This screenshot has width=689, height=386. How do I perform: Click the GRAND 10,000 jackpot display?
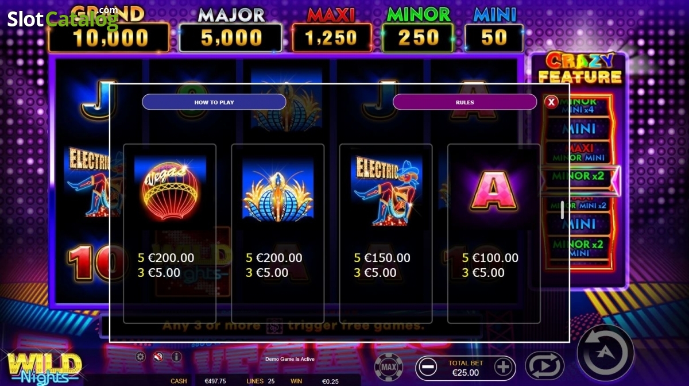click(109, 30)
